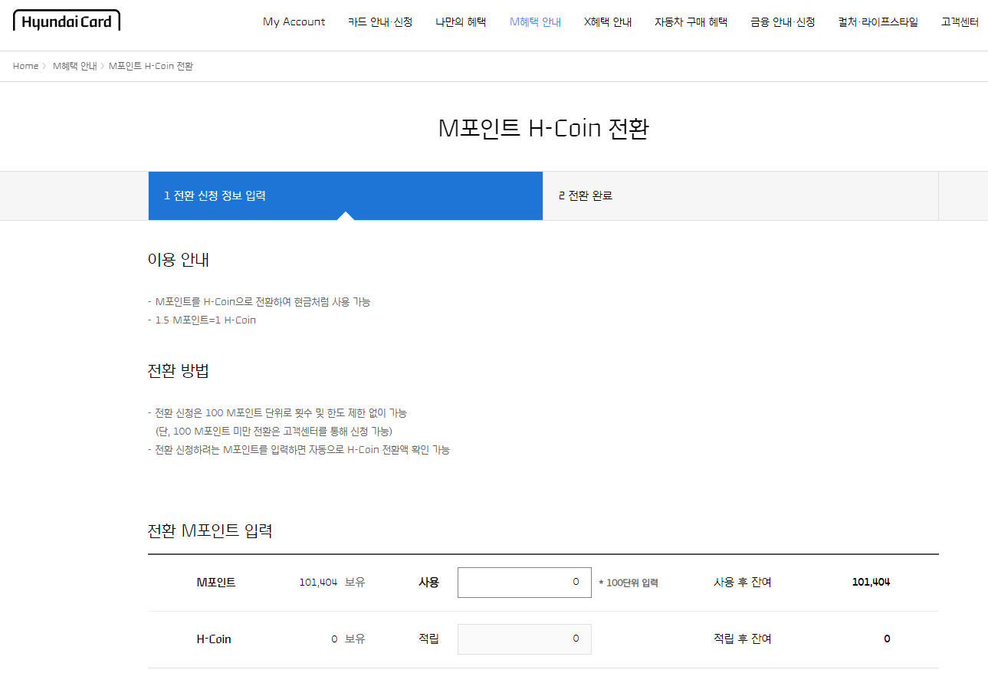Click the H-Coin row label
Screen dimensions: 988x683
(x=214, y=639)
